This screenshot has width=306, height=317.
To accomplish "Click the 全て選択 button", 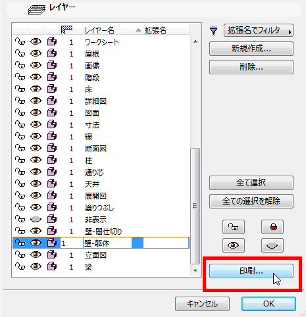I will 251,183.
